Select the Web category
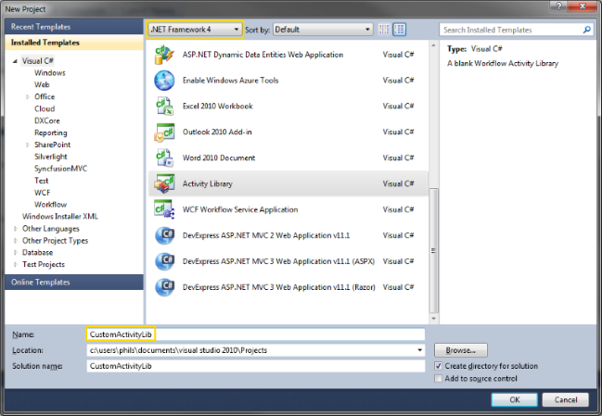 (x=42, y=84)
